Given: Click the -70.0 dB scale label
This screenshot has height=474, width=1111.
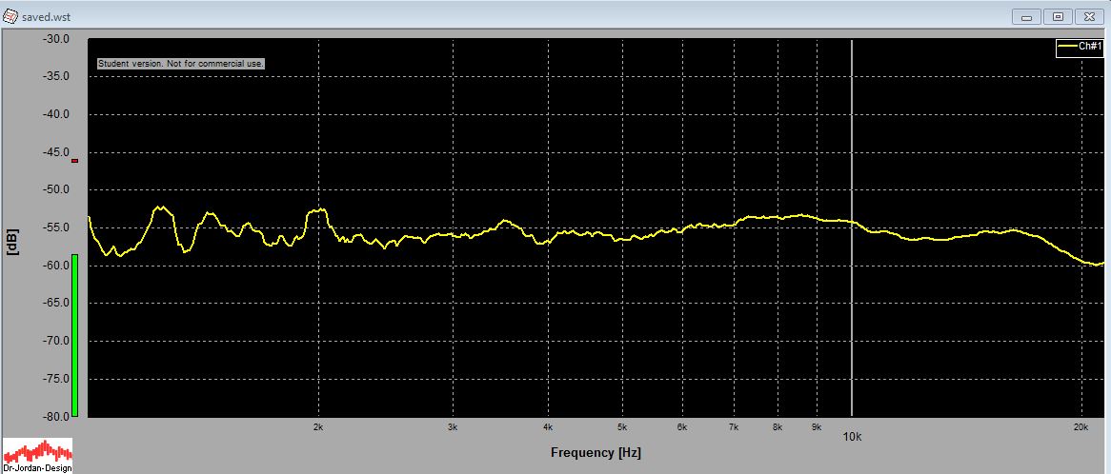Looking at the screenshot, I should pos(55,341).
